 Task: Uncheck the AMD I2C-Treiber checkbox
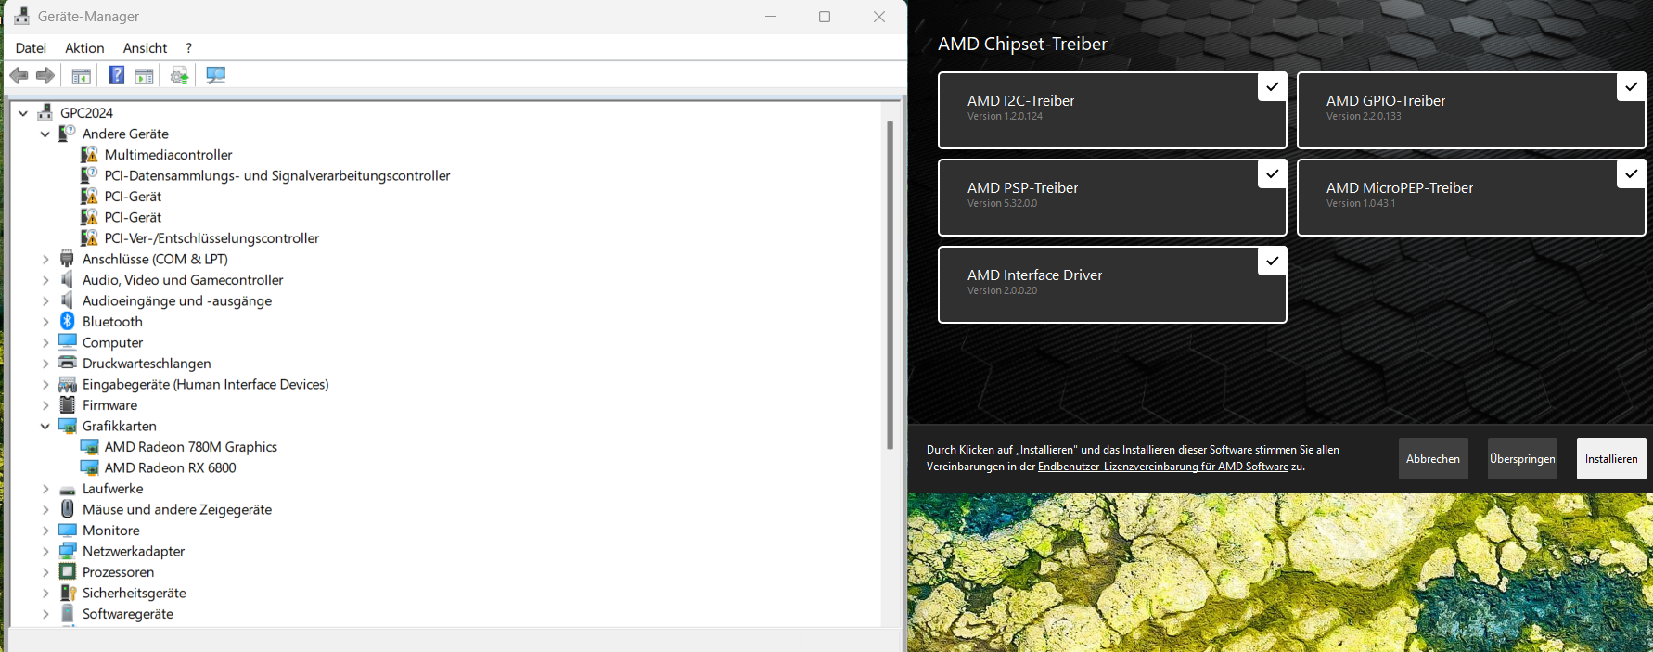coord(1272,86)
